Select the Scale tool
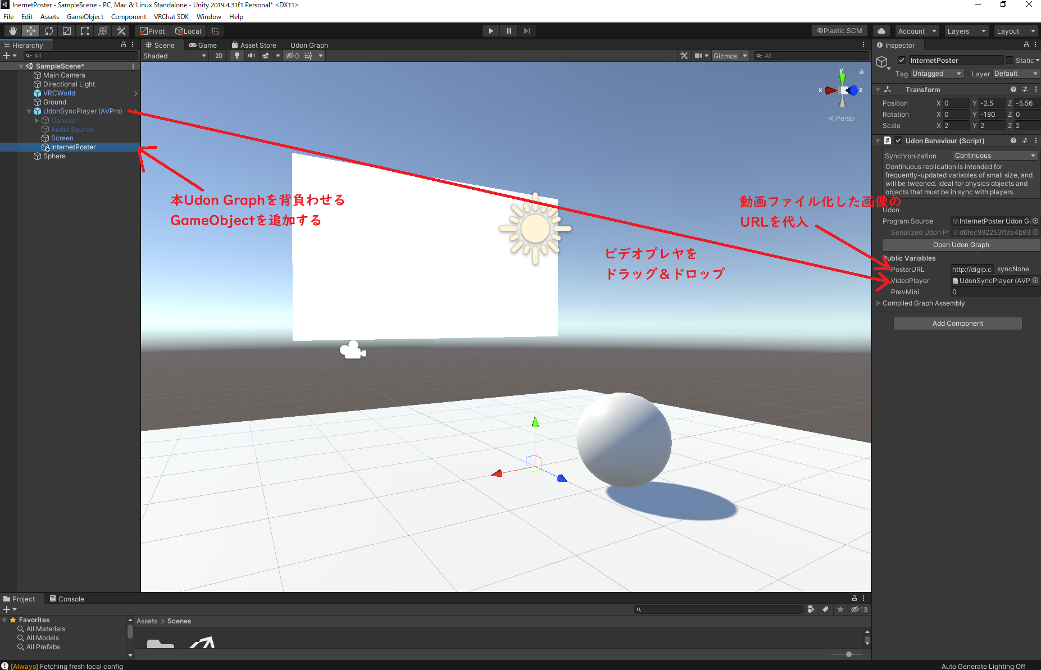1041x670 pixels. (66, 31)
